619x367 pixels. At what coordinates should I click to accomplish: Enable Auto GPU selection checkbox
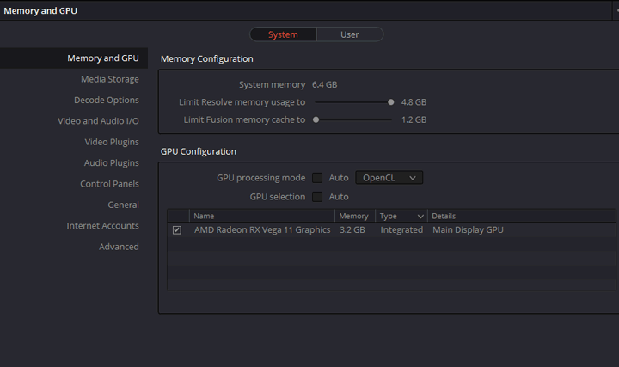coord(317,197)
